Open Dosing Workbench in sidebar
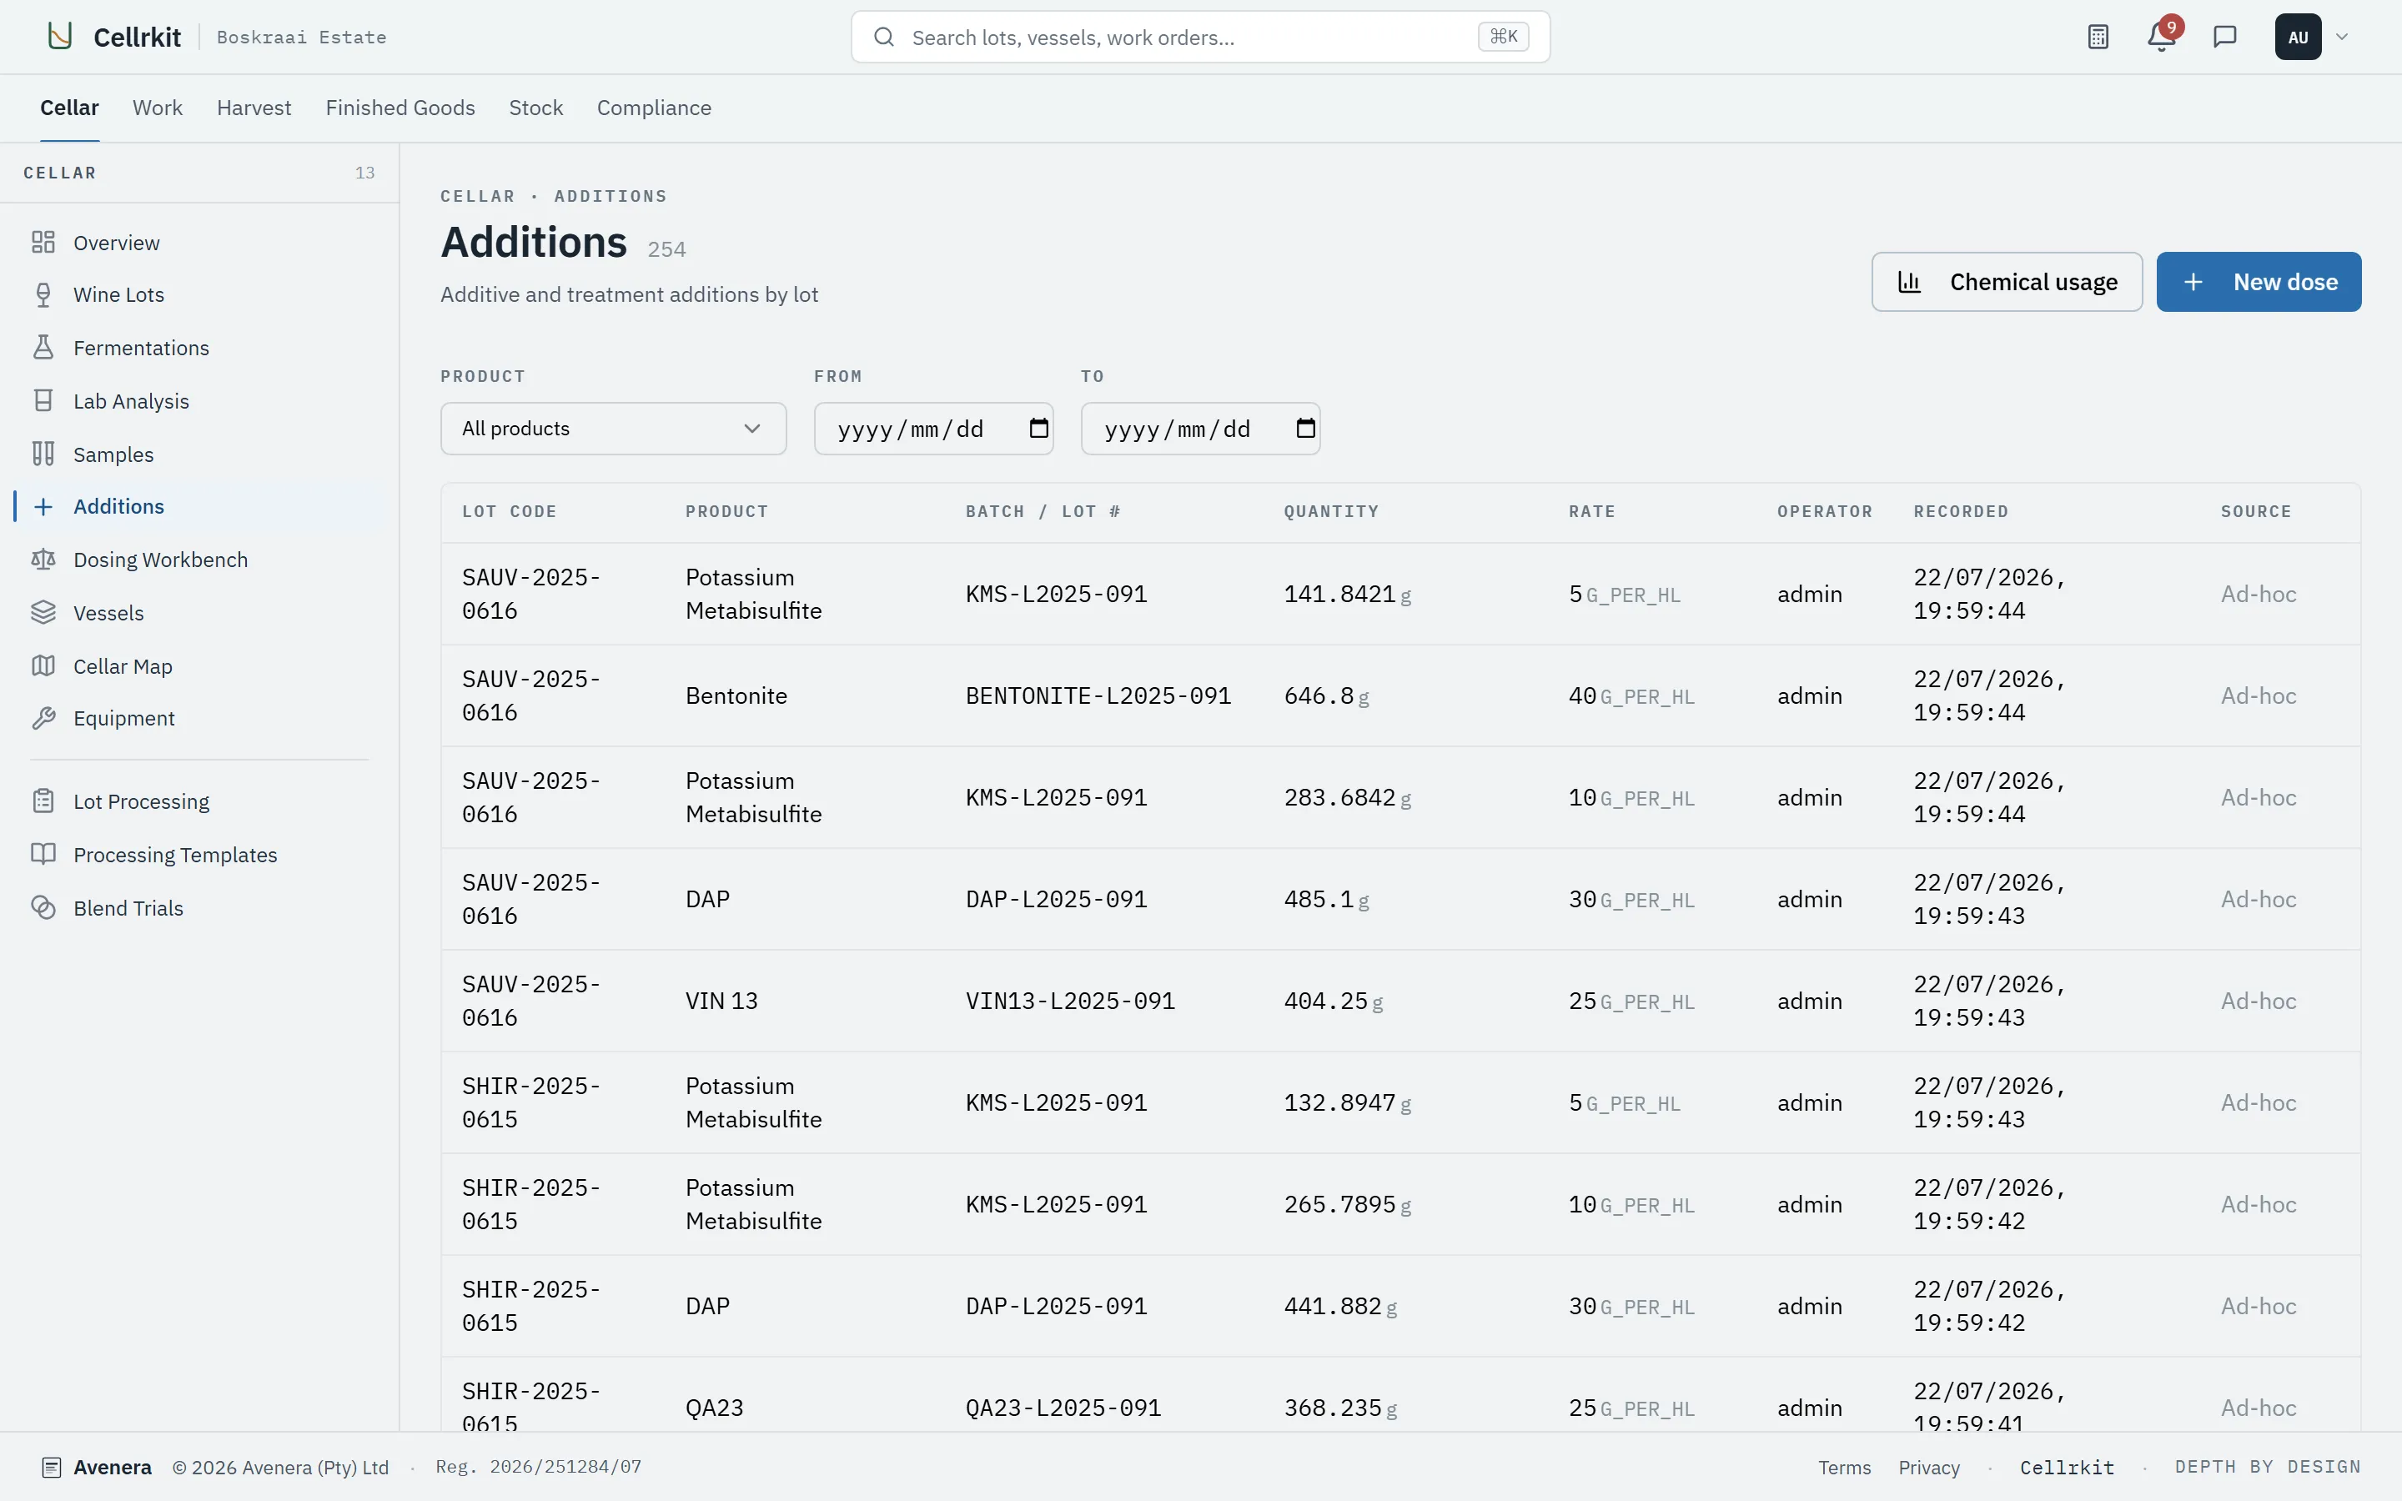Screen dimensions: 2402x1501 click(198, 560)
